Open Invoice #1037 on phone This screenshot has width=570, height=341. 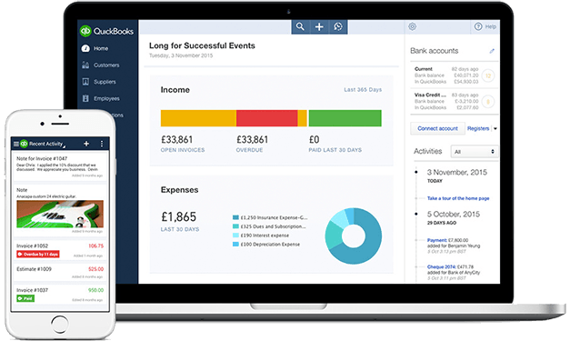click(60, 295)
